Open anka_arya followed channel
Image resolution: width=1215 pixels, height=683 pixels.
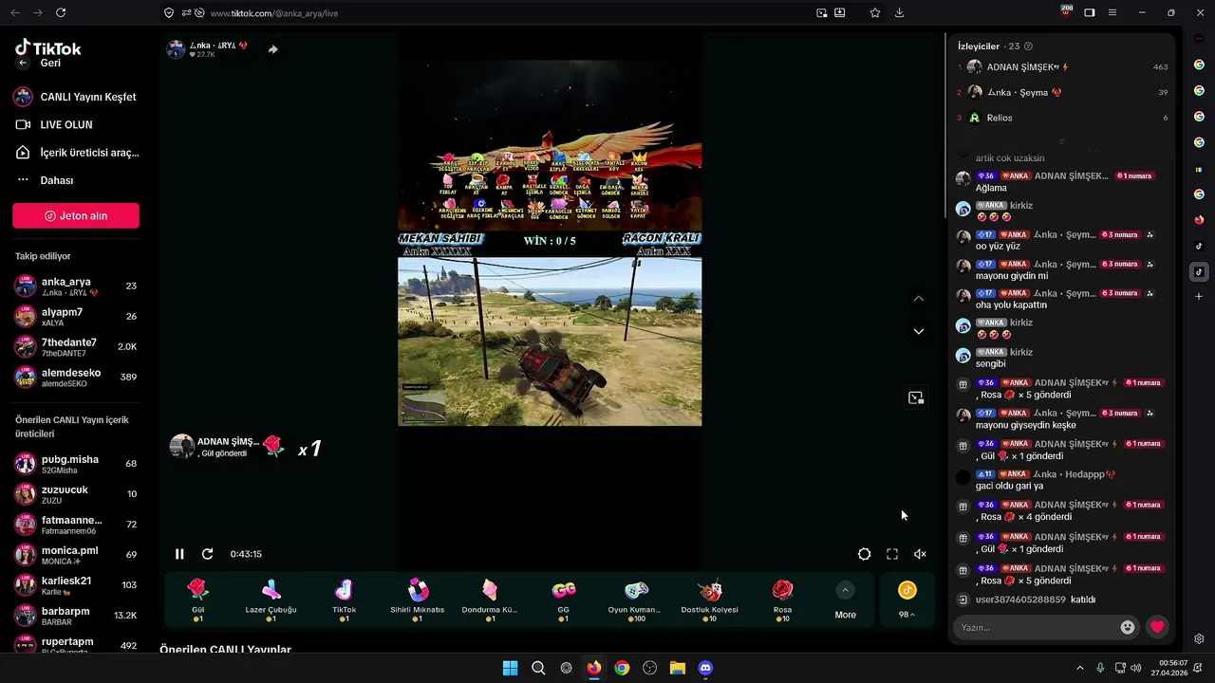[x=76, y=286]
